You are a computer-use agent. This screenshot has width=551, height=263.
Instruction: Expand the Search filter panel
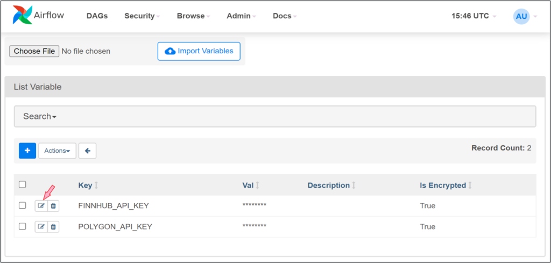40,116
